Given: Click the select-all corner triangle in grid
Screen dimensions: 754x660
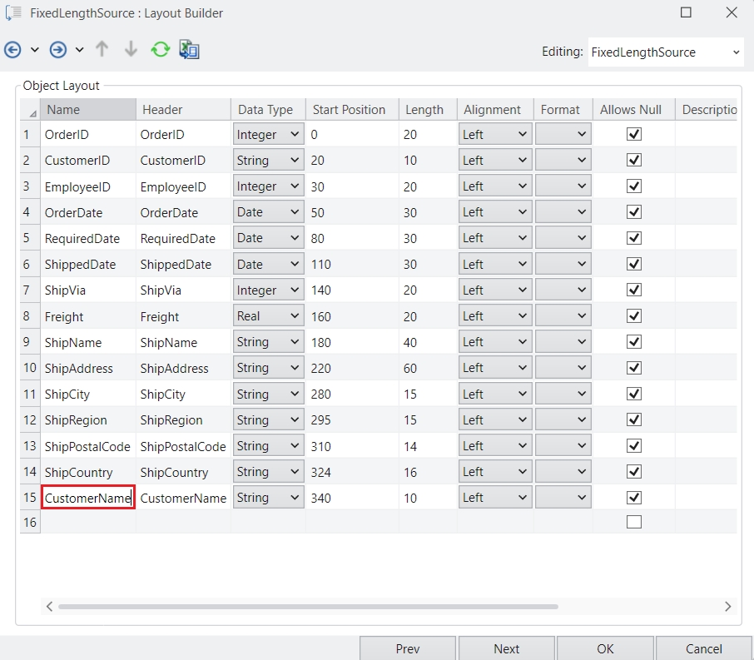Looking at the screenshot, I should click(x=32, y=111).
